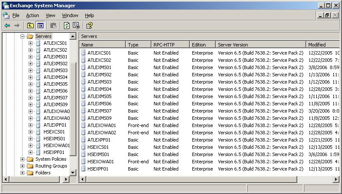
Task: Select HSEXOWA01 row name in server list
Action: 101,162
